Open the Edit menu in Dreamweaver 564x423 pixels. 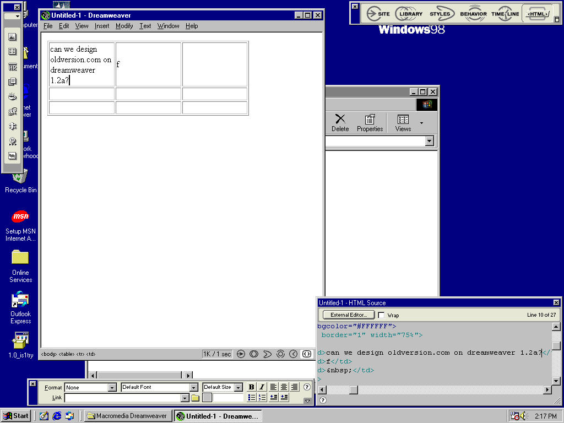point(64,26)
